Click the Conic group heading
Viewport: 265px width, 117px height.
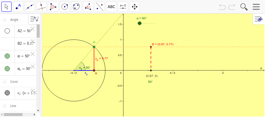click(14, 82)
